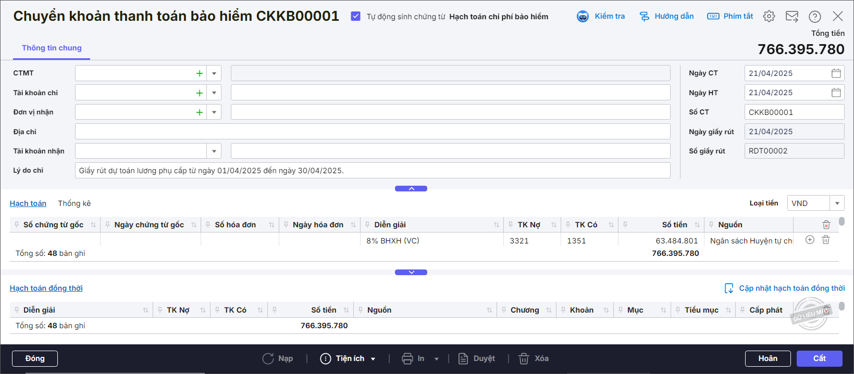The width and height of the screenshot is (854, 374).
Task: Open settings gear in the header
Action: coord(769,17)
